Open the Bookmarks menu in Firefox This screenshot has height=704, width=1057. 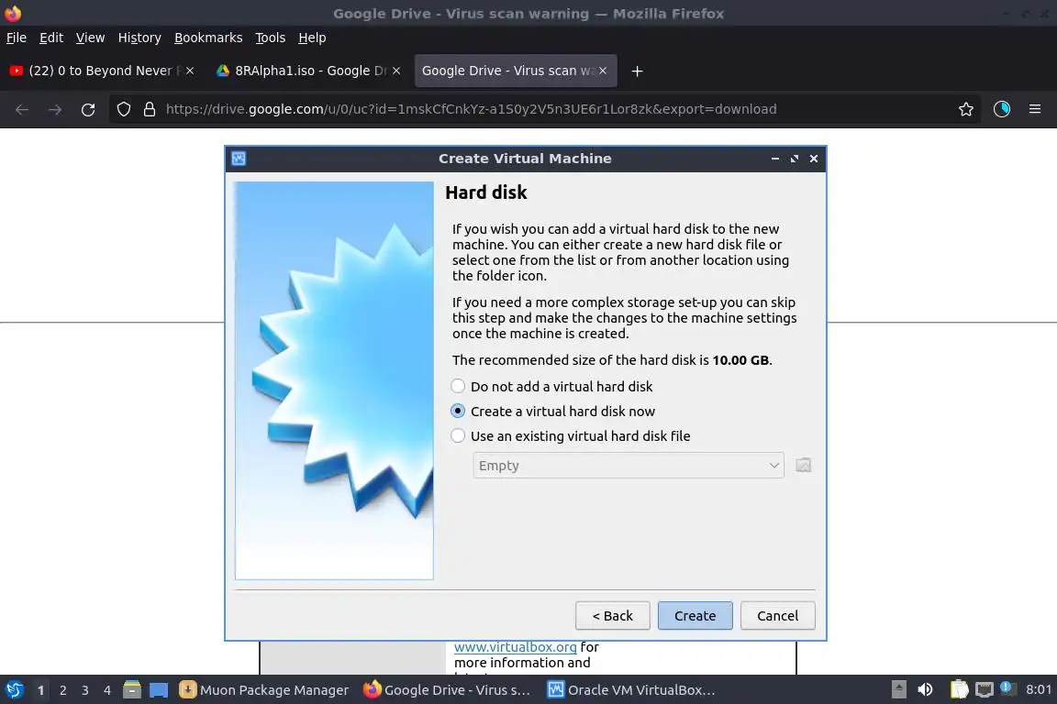point(208,38)
